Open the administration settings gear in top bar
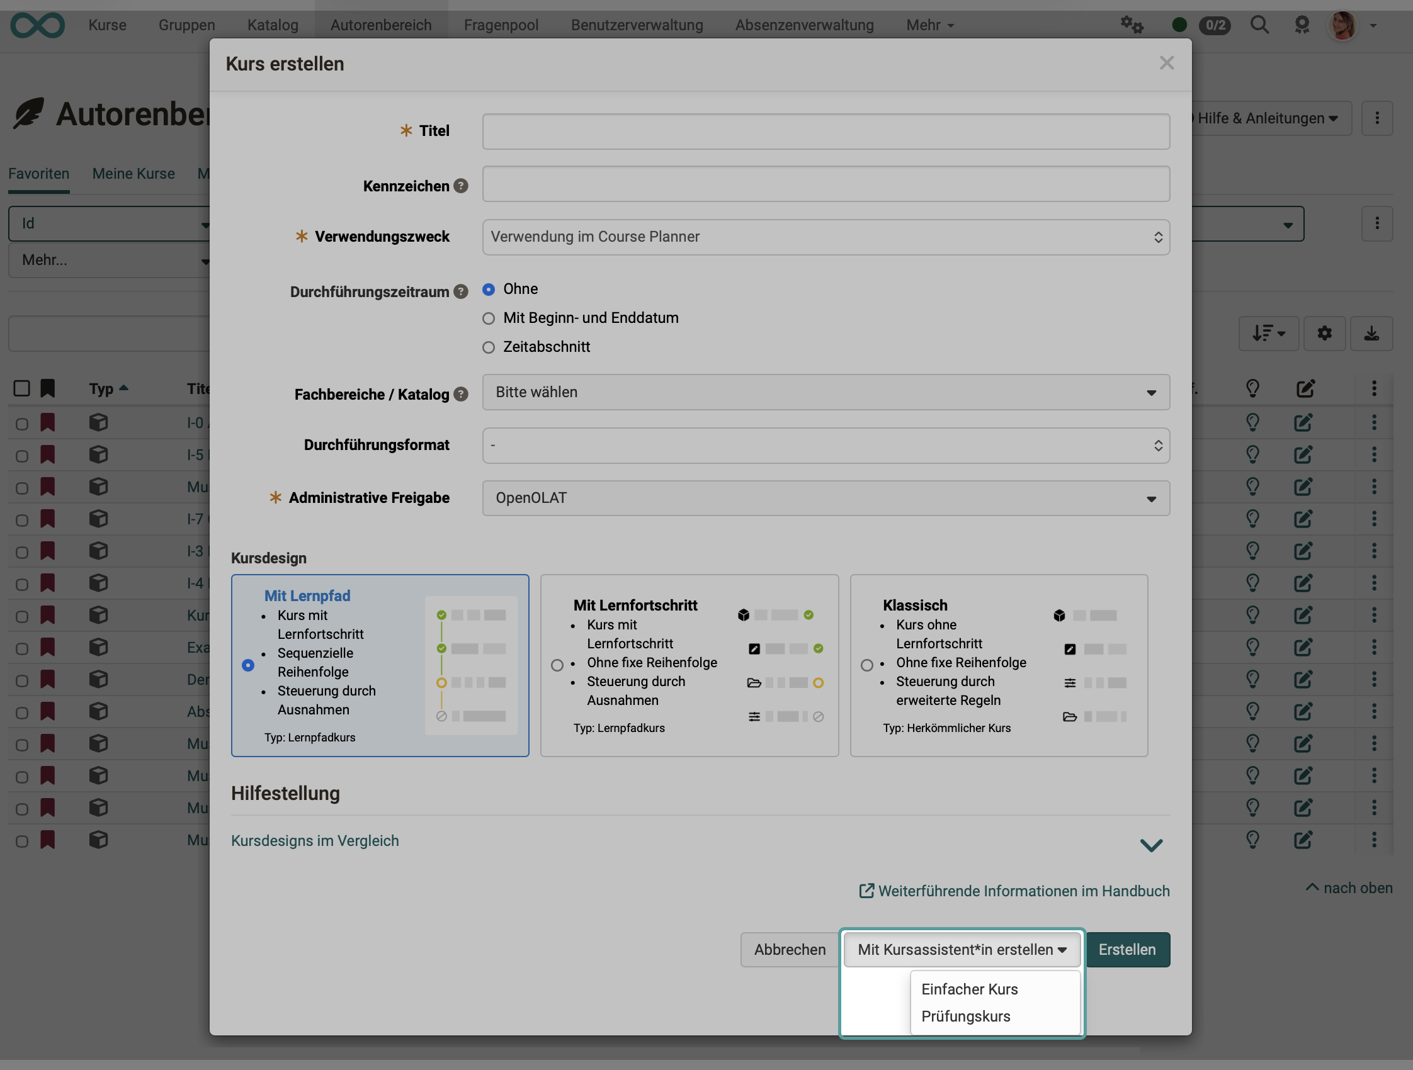 pyautogui.click(x=1132, y=25)
